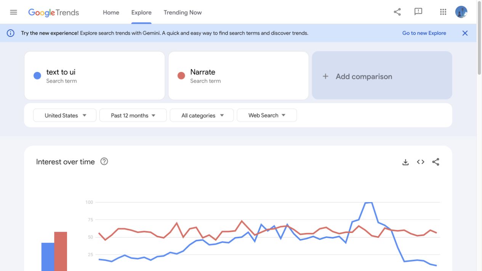Click the 'Interest over time' heading
The height and width of the screenshot is (271, 482).
66,162
